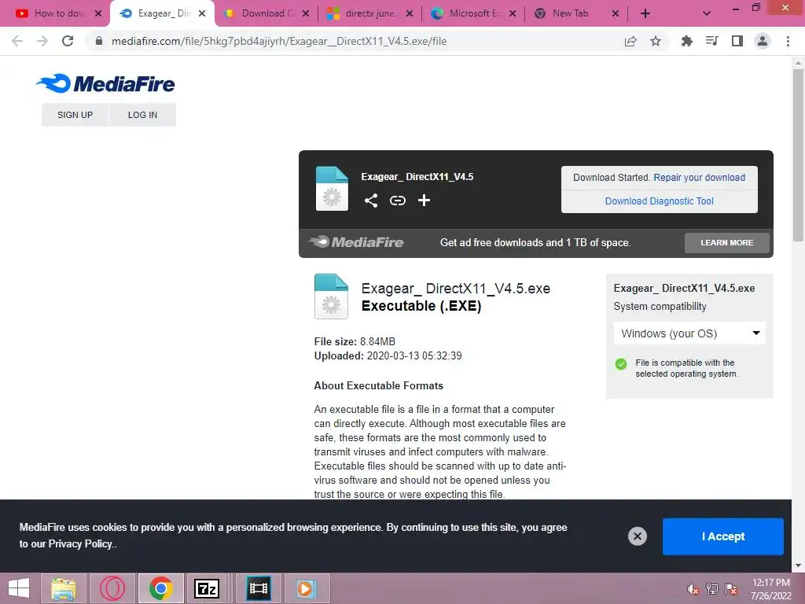The width and height of the screenshot is (805, 604).
Task: Open the media control icon in toolbar
Action: (711, 41)
